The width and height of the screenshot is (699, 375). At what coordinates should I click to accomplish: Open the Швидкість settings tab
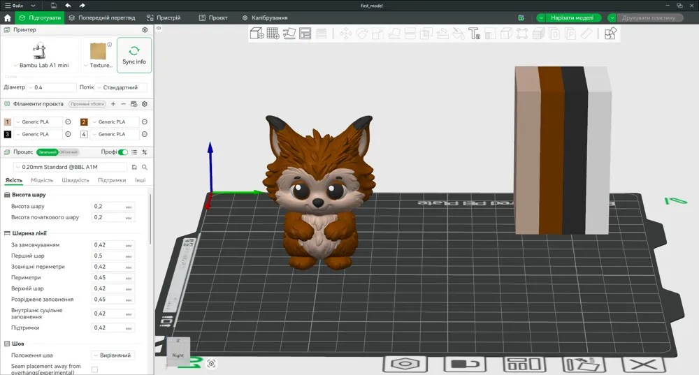(x=75, y=180)
